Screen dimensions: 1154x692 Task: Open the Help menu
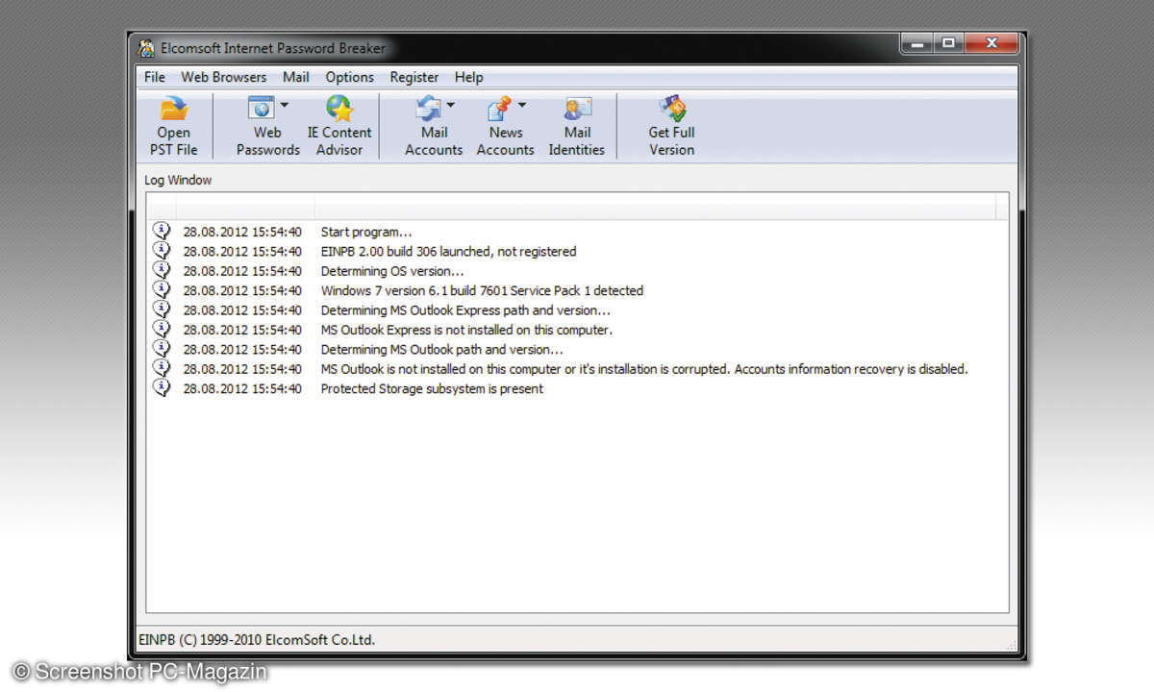pyautogui.click(x=469, y=77)
